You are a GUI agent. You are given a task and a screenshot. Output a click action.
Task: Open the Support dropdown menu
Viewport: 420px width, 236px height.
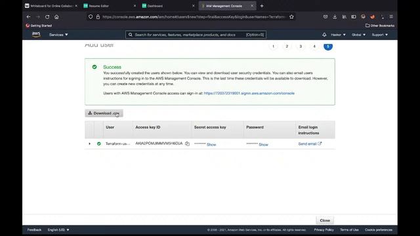pyautogui.click(x=379, y=35)
